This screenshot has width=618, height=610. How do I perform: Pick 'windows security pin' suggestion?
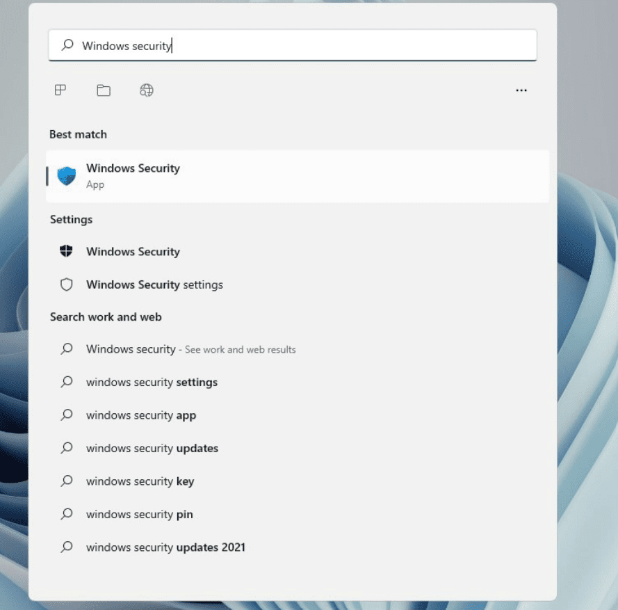pyautogui.click(x=298, y=514)
